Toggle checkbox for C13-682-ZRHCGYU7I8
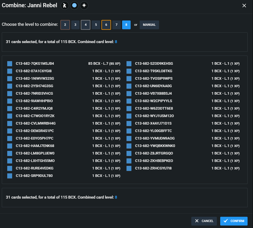The image size is (253, 228). (129, 168)
